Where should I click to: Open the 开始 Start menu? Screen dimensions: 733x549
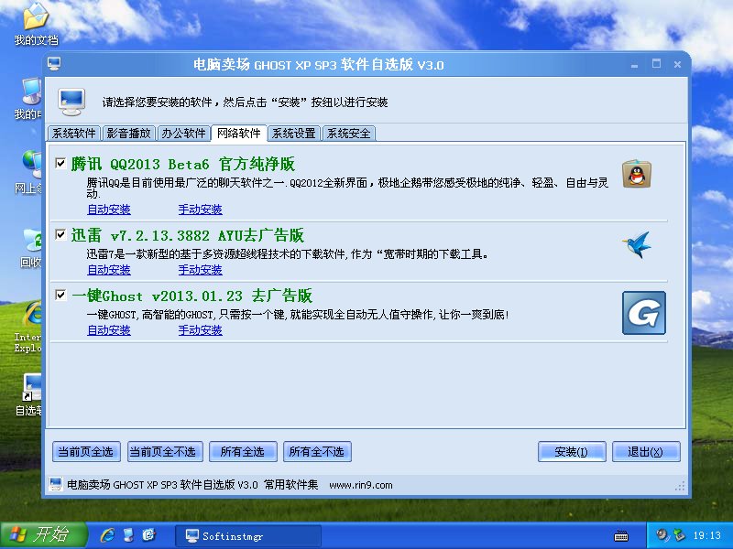43,535
